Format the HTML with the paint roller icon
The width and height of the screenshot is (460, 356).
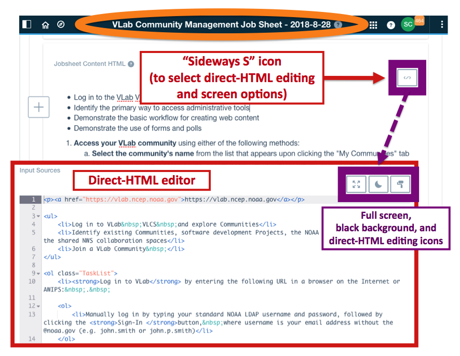pyautogui.click(x=400, y=184)
